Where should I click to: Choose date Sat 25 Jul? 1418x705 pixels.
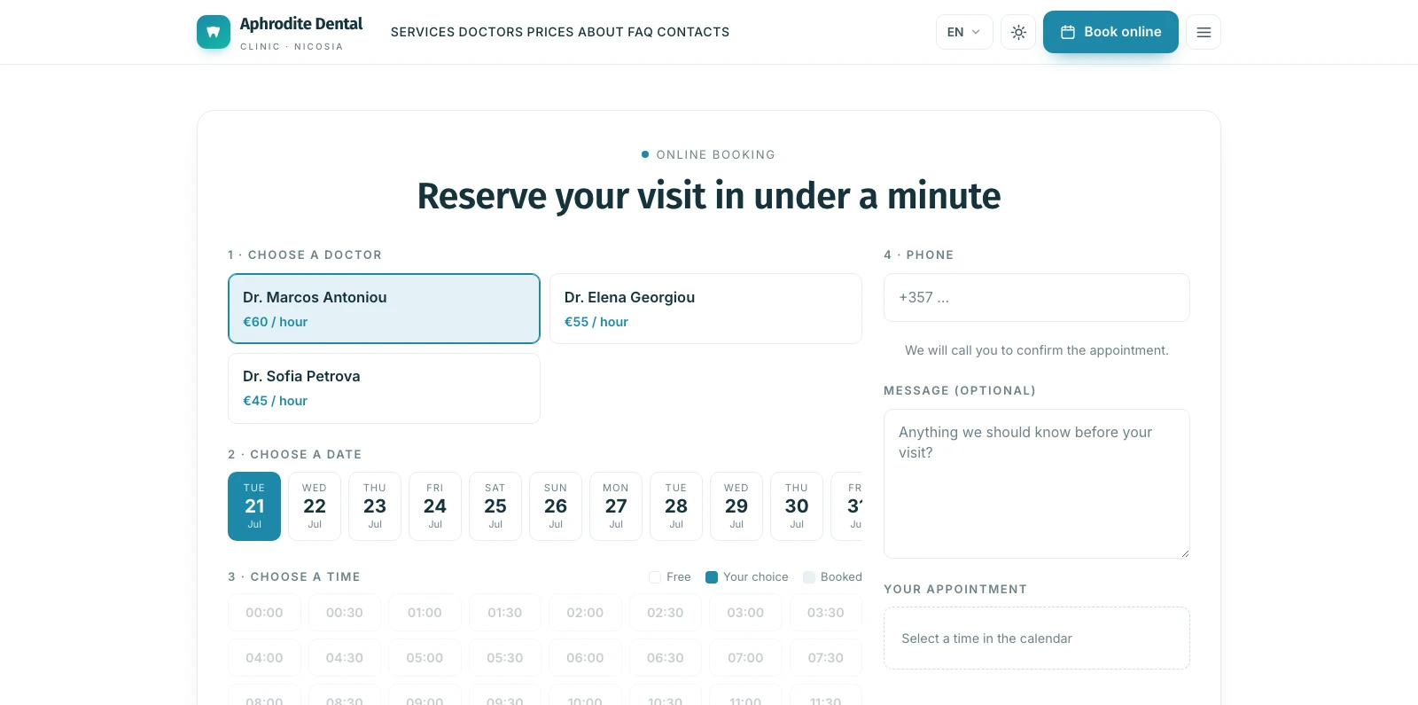pyautogui.click(x=495, y=506)
